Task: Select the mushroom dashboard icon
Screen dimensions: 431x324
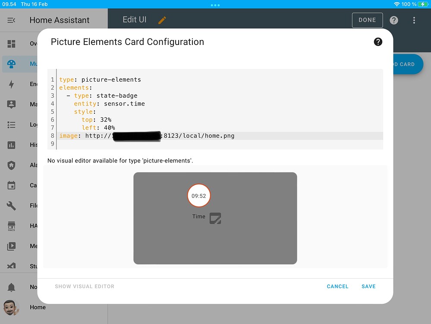Action: pos(11,64)
